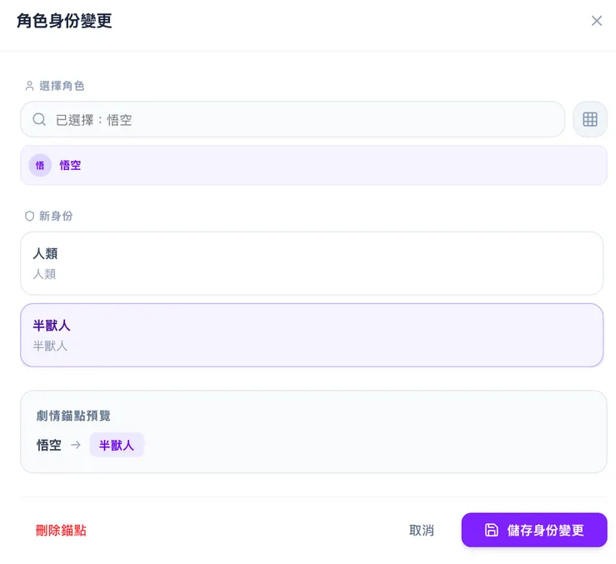
Task: Save with 儲存身份變更 button
Action: pos(534,530)
